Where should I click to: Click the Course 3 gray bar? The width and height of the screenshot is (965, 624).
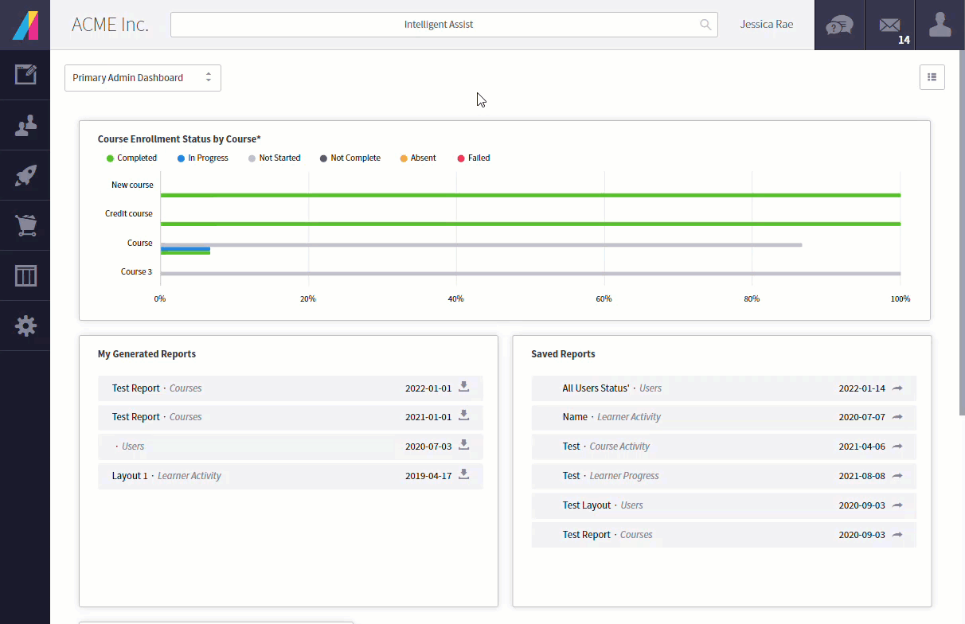[530, 274]
